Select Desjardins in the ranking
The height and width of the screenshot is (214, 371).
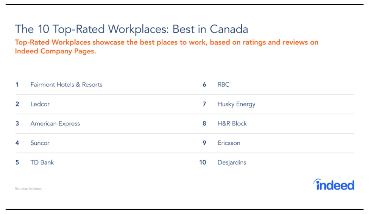click(x=232, y=162)
